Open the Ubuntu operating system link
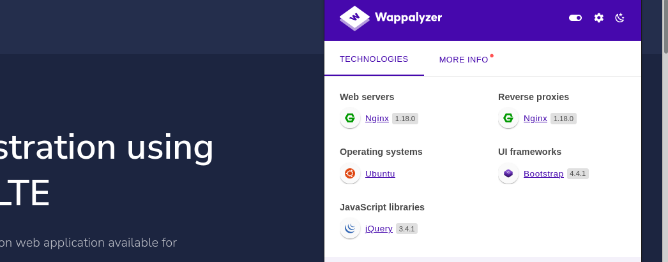The height and width of the screenshot is (262, 668). tap(380, 173)
